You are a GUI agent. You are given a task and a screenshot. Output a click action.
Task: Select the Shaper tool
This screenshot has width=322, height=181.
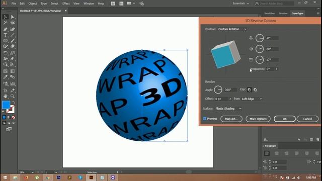pos(6,46)
